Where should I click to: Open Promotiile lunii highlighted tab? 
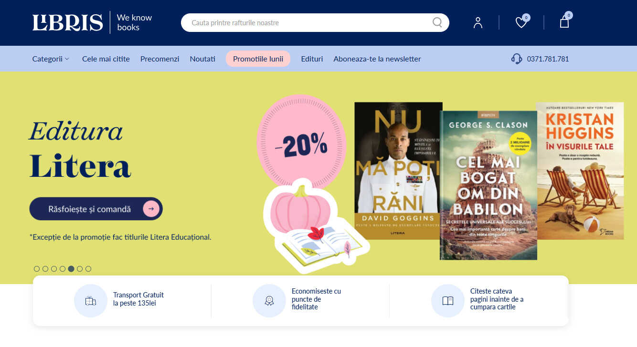(x=258, y=59)
